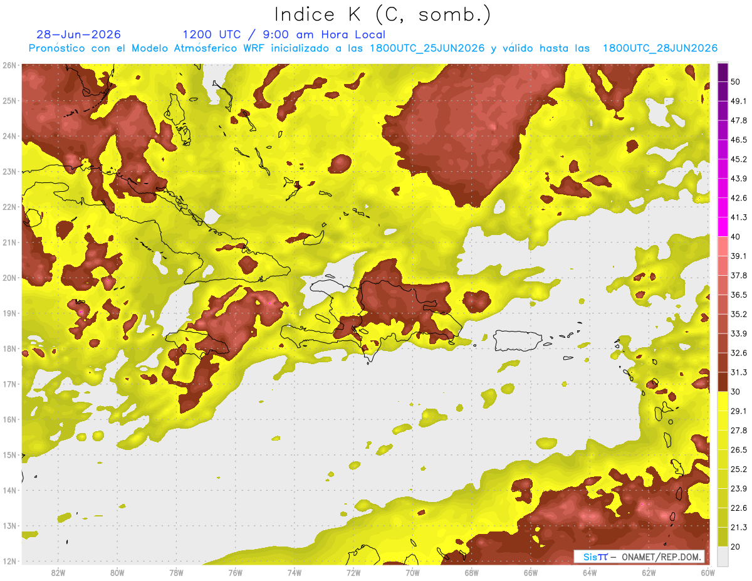Click colorbar value 36.5
Image resolution: width=752 pixels, height=581 pixels.
[739, 295]
